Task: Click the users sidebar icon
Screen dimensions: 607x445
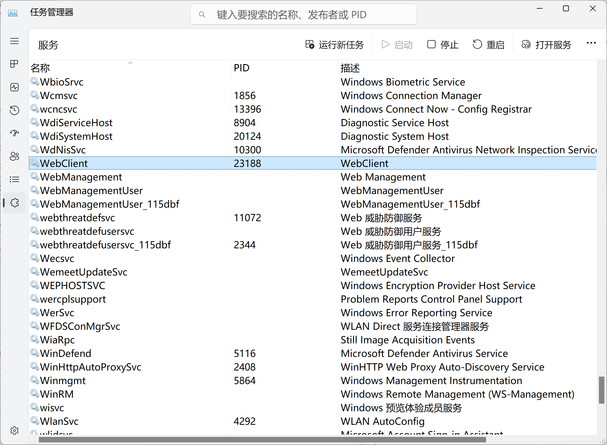Action: tap(14, 156)
